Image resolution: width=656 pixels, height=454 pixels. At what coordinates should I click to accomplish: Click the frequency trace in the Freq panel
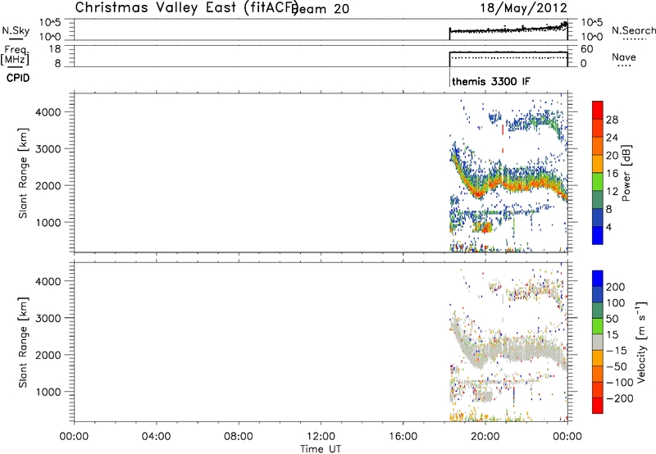tap(508, 52)
